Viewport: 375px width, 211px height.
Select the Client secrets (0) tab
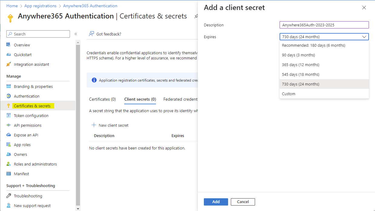click(x=140, y=99)
